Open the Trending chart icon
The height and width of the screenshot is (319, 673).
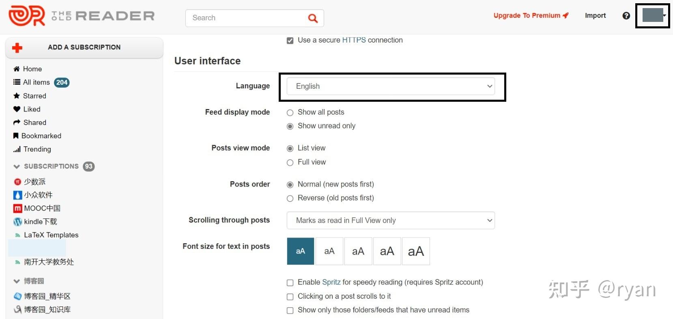(x=17, y=150)
